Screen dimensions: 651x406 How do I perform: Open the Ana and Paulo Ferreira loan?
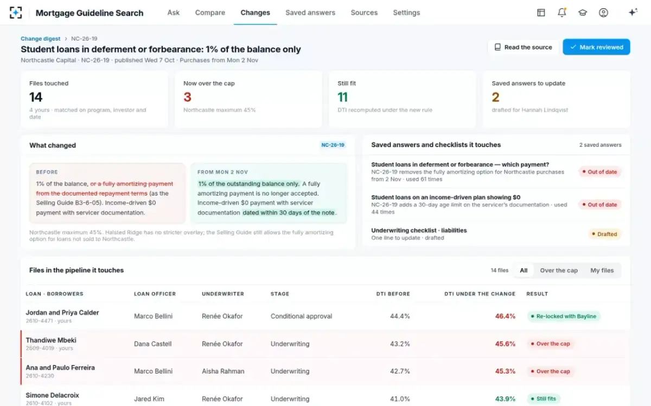click(x=325, y=371)
